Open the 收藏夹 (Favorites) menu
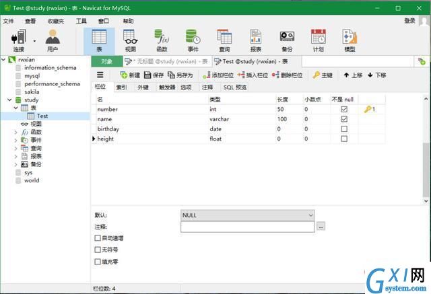 click(55, 21)
